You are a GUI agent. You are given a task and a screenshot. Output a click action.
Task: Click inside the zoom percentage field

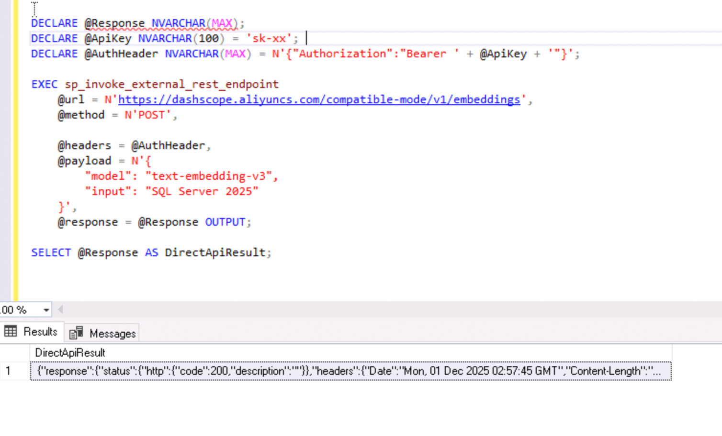click(x=17, y=310)
